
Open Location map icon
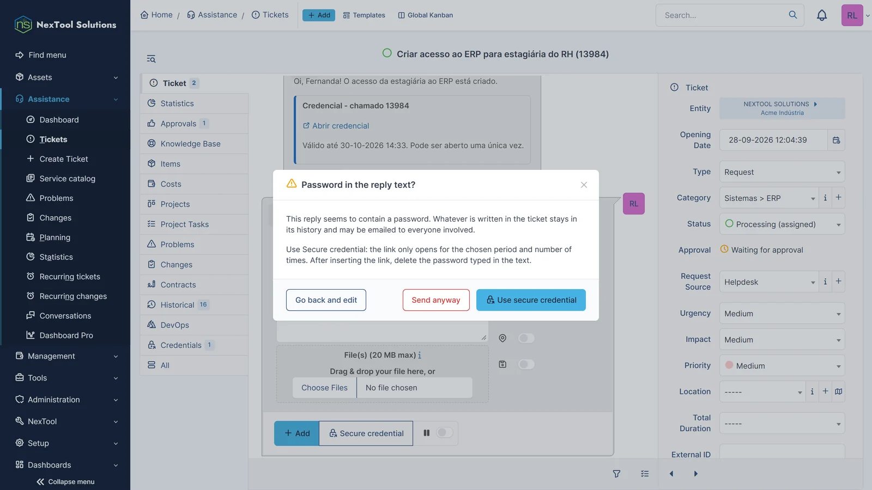pos(838,391)
